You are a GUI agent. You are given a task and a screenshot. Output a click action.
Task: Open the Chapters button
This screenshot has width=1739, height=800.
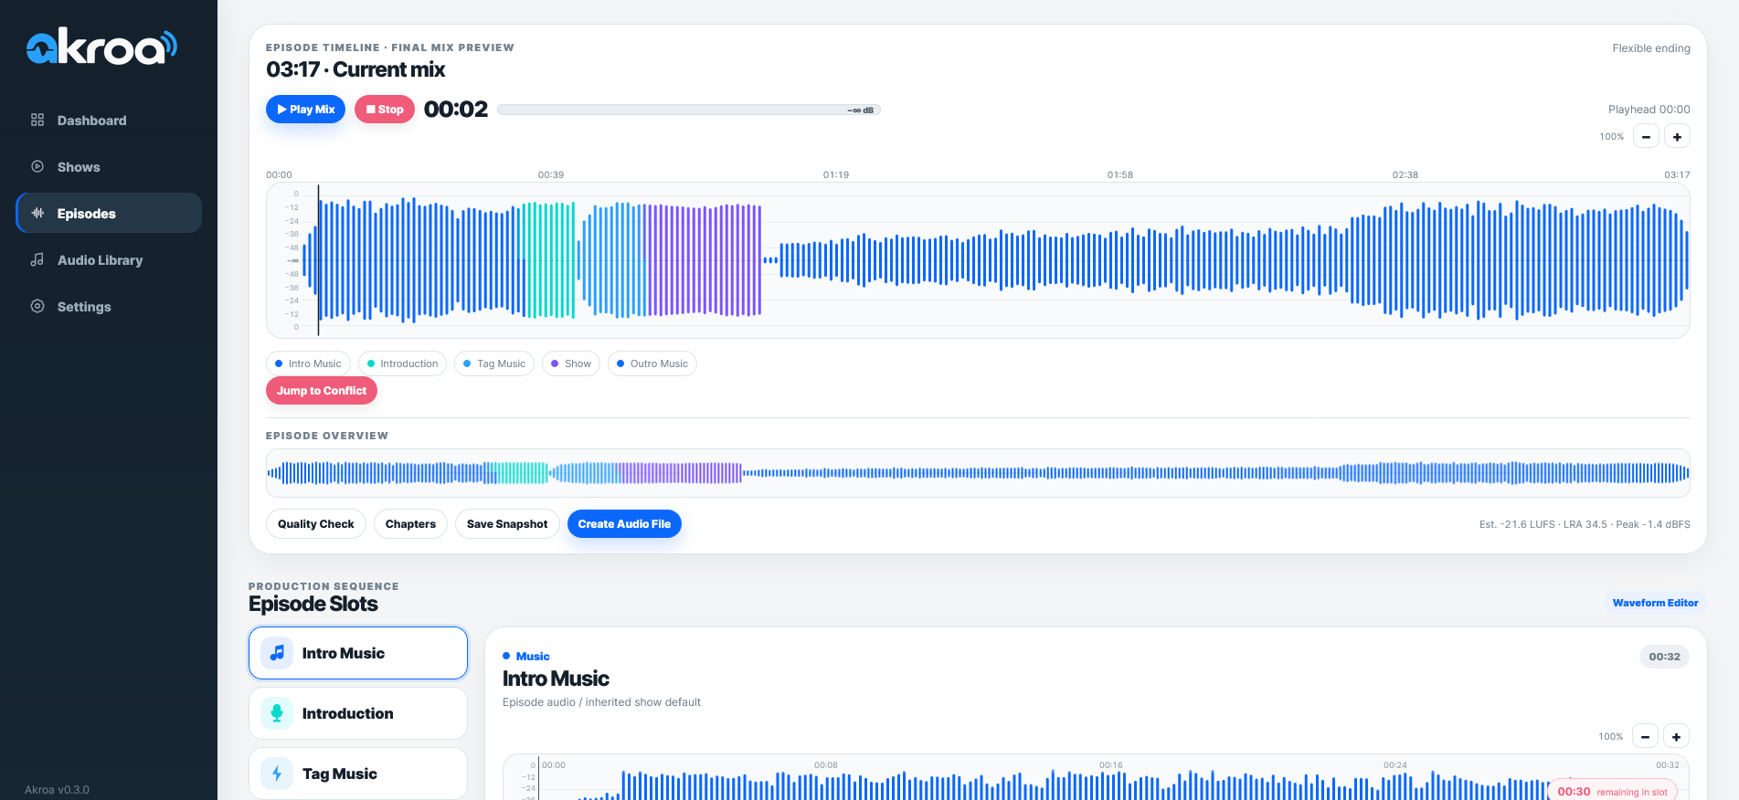coord(410,524)
